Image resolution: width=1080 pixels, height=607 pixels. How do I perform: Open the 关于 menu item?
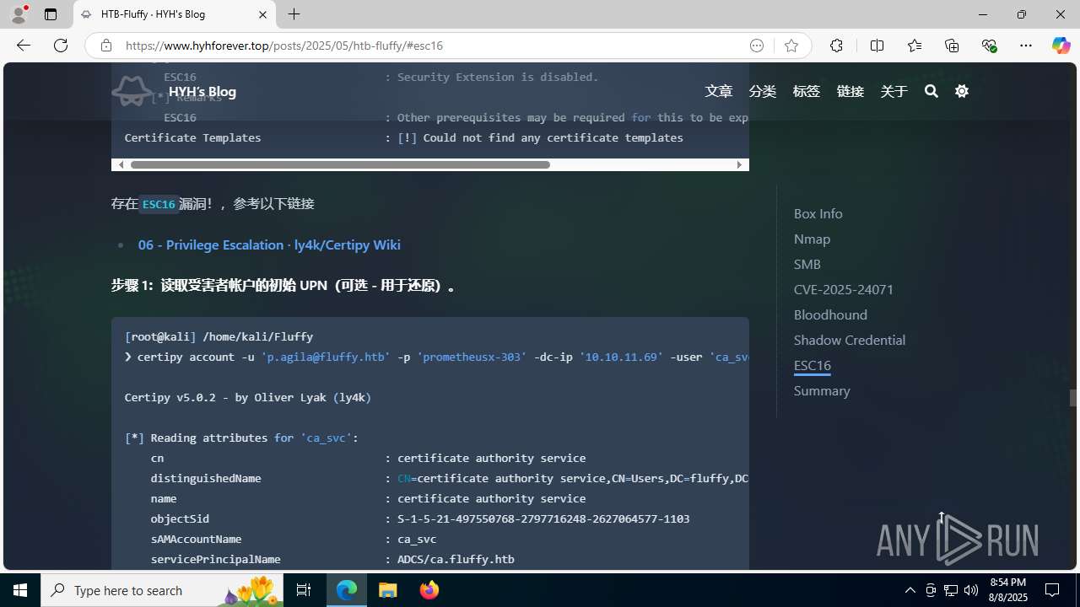(x=894, y=91)
